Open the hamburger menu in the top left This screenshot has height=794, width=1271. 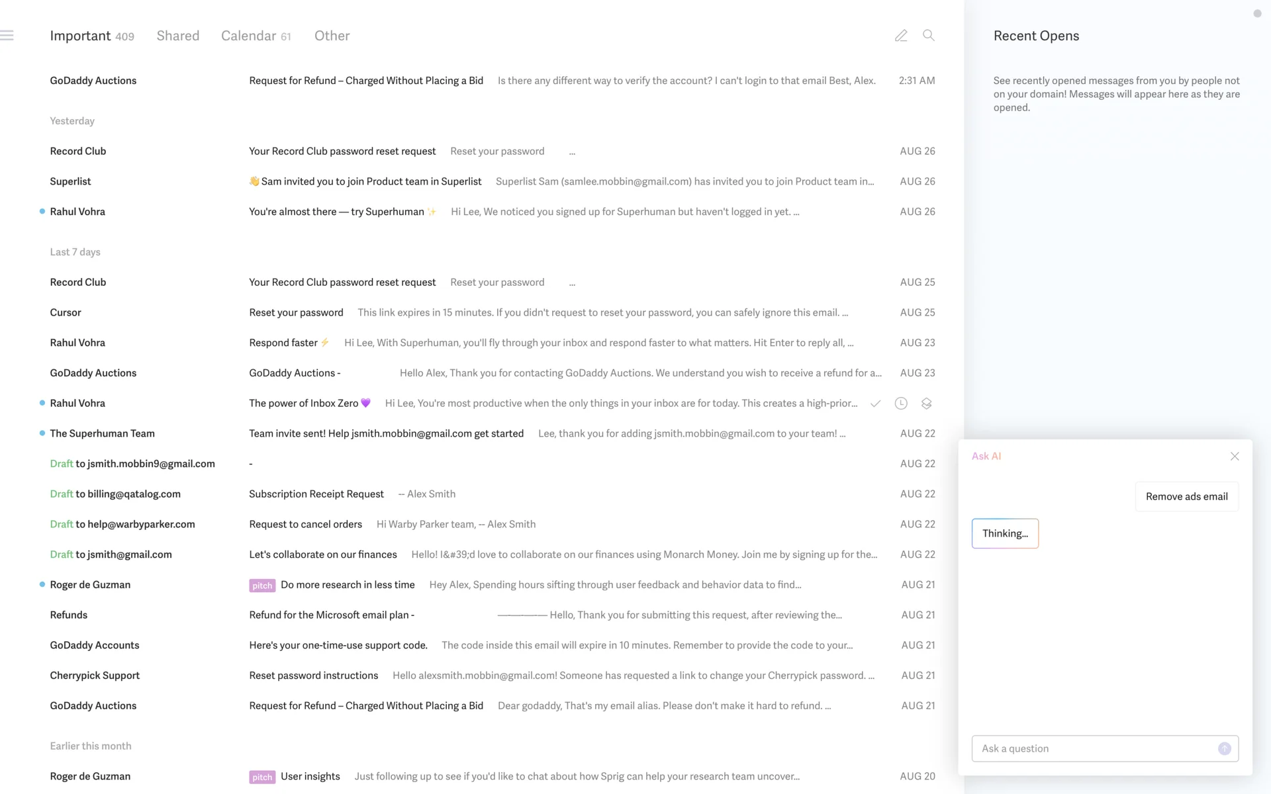click(x=7, y=36)
